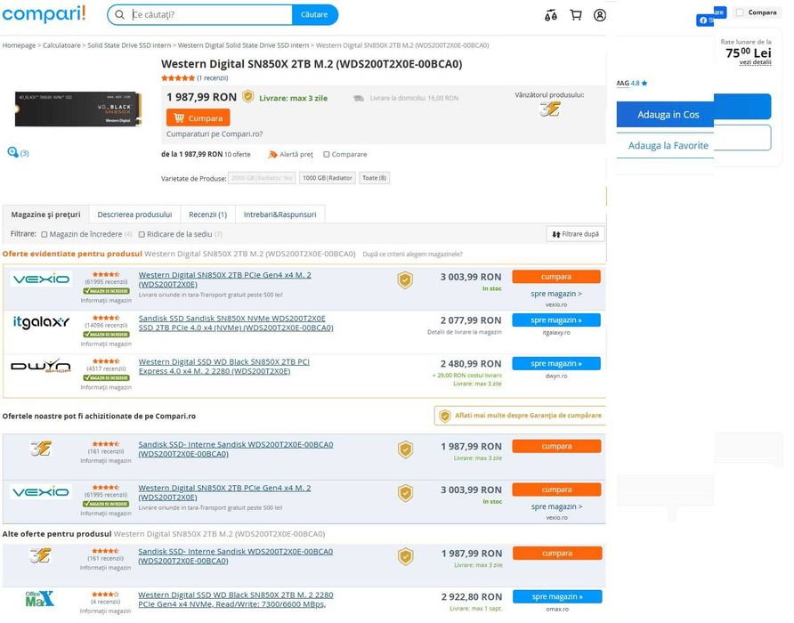The height and width of the screenshot is (623, 794).
Task: Show all variants with Toate (8)
Action: (374, 178)
